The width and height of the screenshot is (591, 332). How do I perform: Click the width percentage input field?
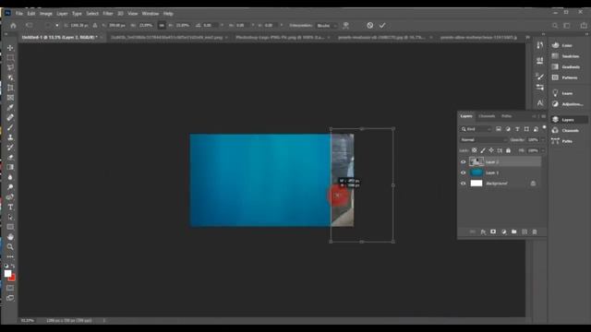[146, 26]
